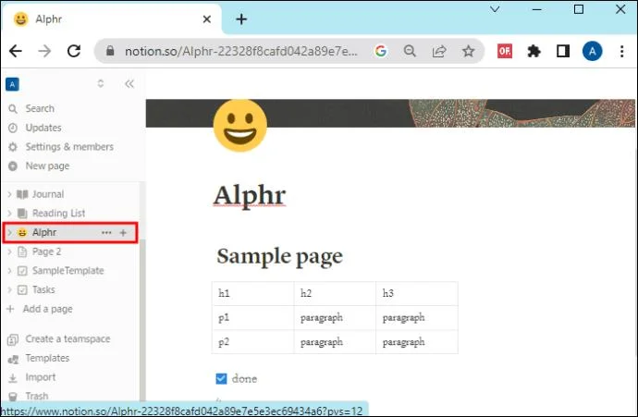
Task: Open Page 2 in sidebar
Action: pyautogui.click(x=46, y=251)
